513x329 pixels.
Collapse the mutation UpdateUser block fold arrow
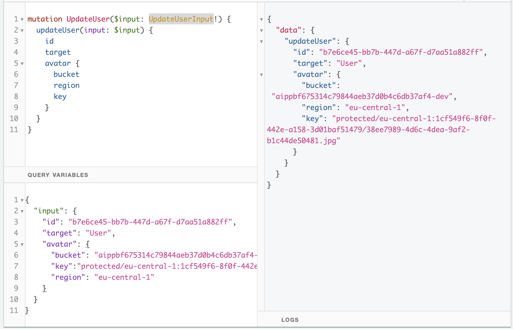22,19
